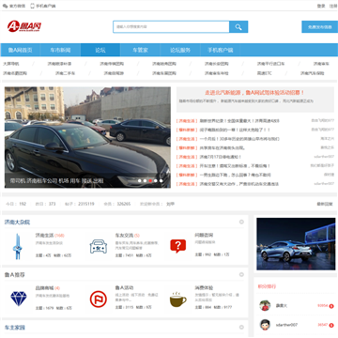
Task: Click author sdarther007 beside 停电通知 post
Action: (324, 157)
